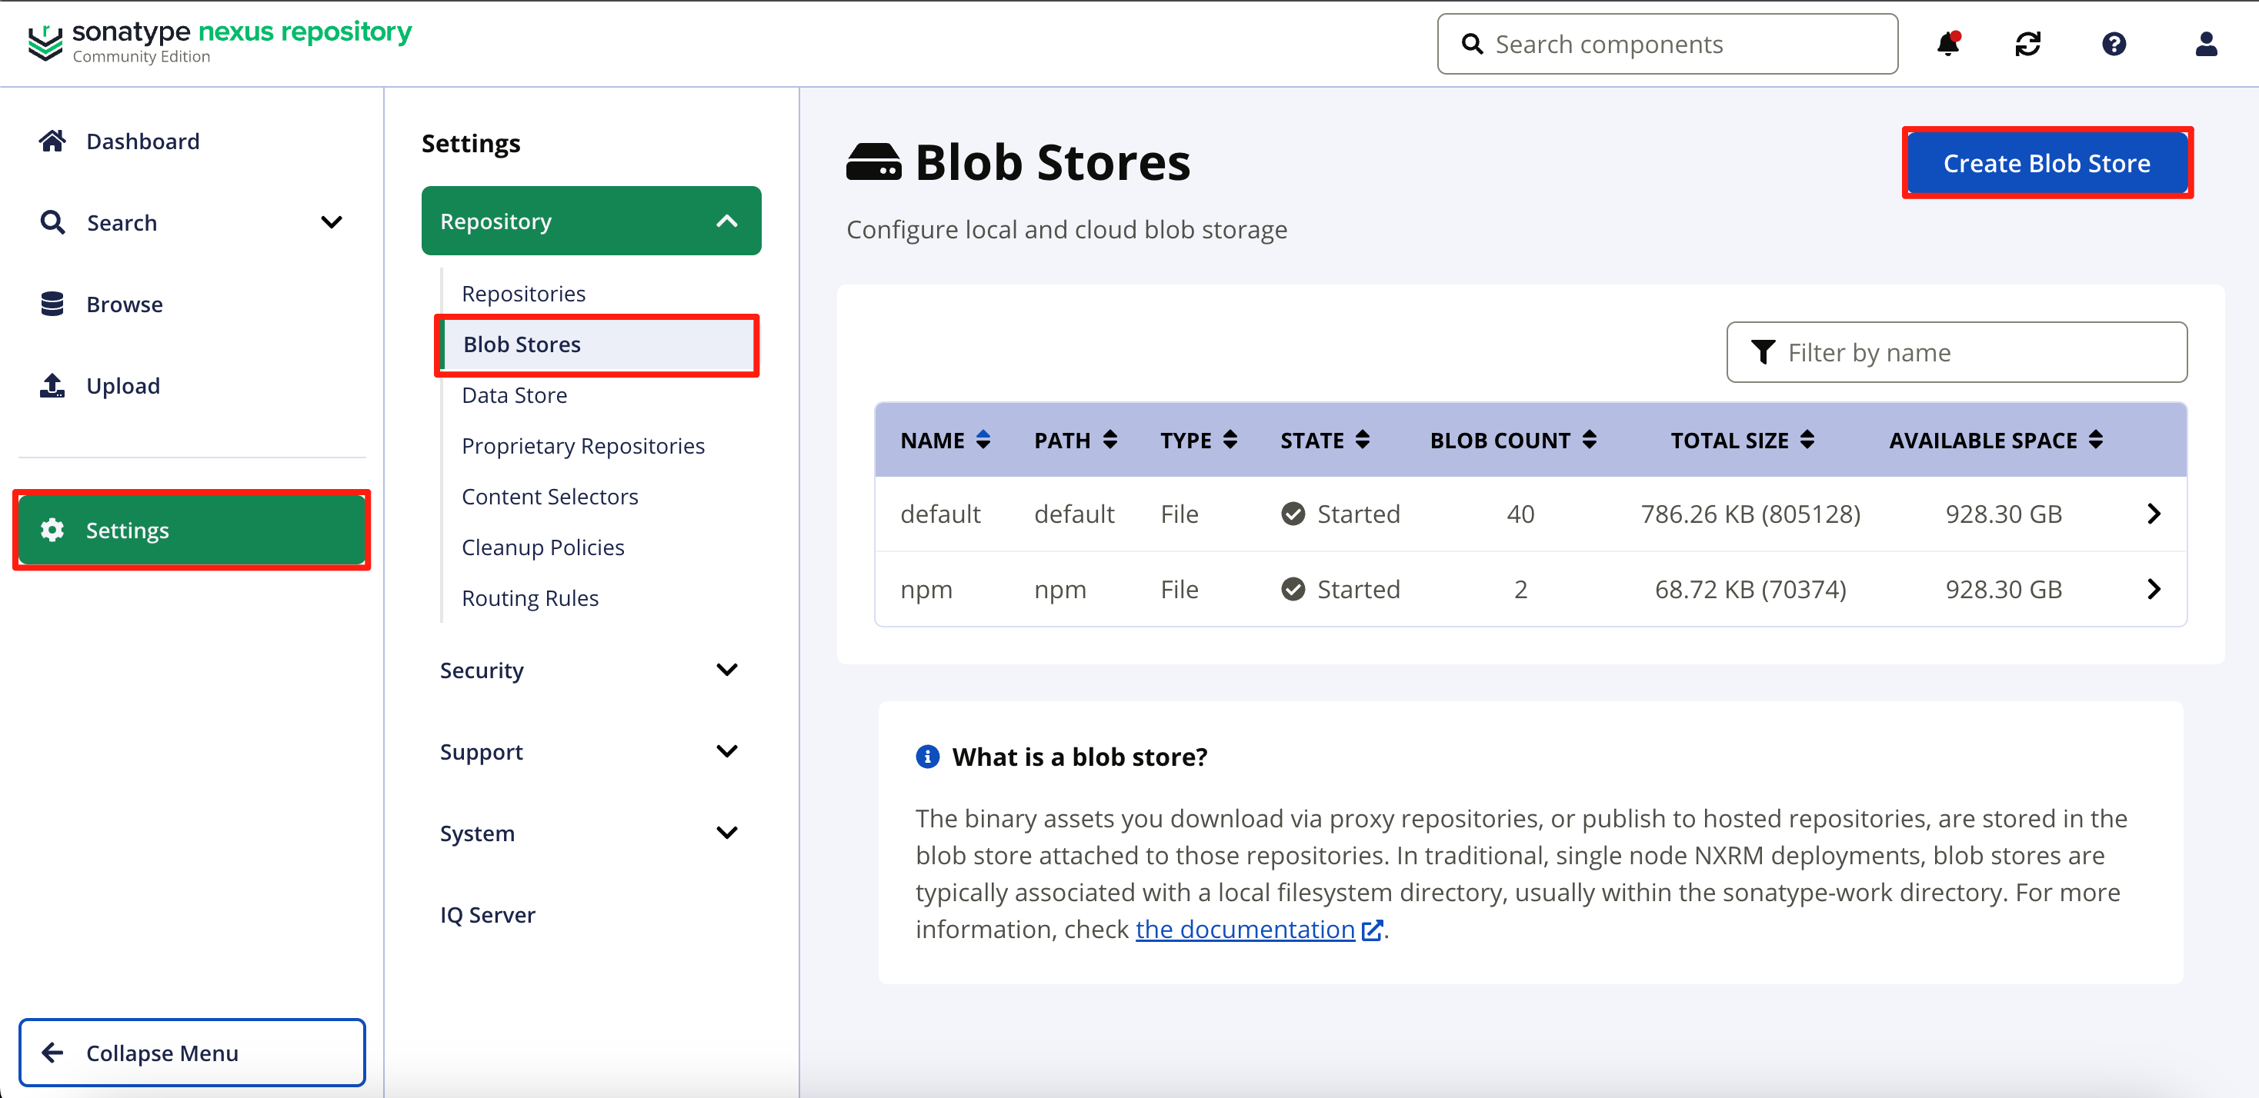The width and height of the screenshot is (2259, 1098).
Task: Open the default blob store row chevron
Action: click(2154, 514)
